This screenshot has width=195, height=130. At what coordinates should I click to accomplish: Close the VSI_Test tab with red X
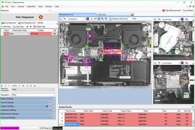point(132,15)
